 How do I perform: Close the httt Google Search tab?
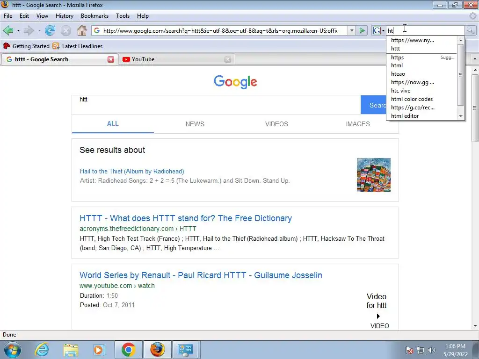(111, 59)
